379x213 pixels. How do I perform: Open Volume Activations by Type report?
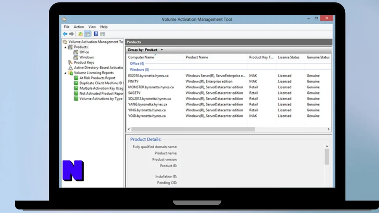coord(101,98)
